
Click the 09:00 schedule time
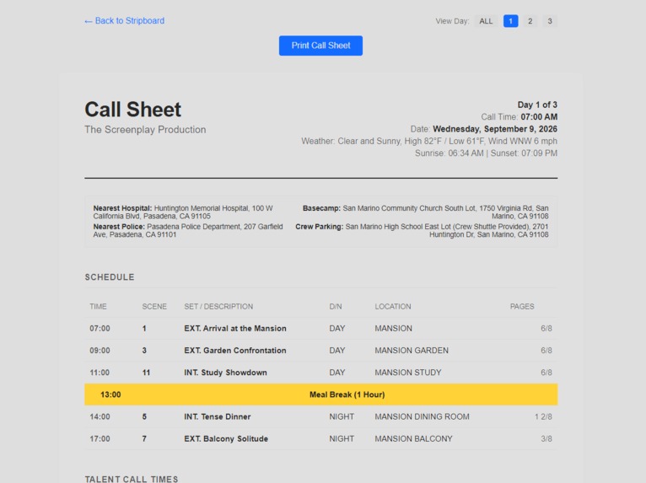click(x=100, y=351)
